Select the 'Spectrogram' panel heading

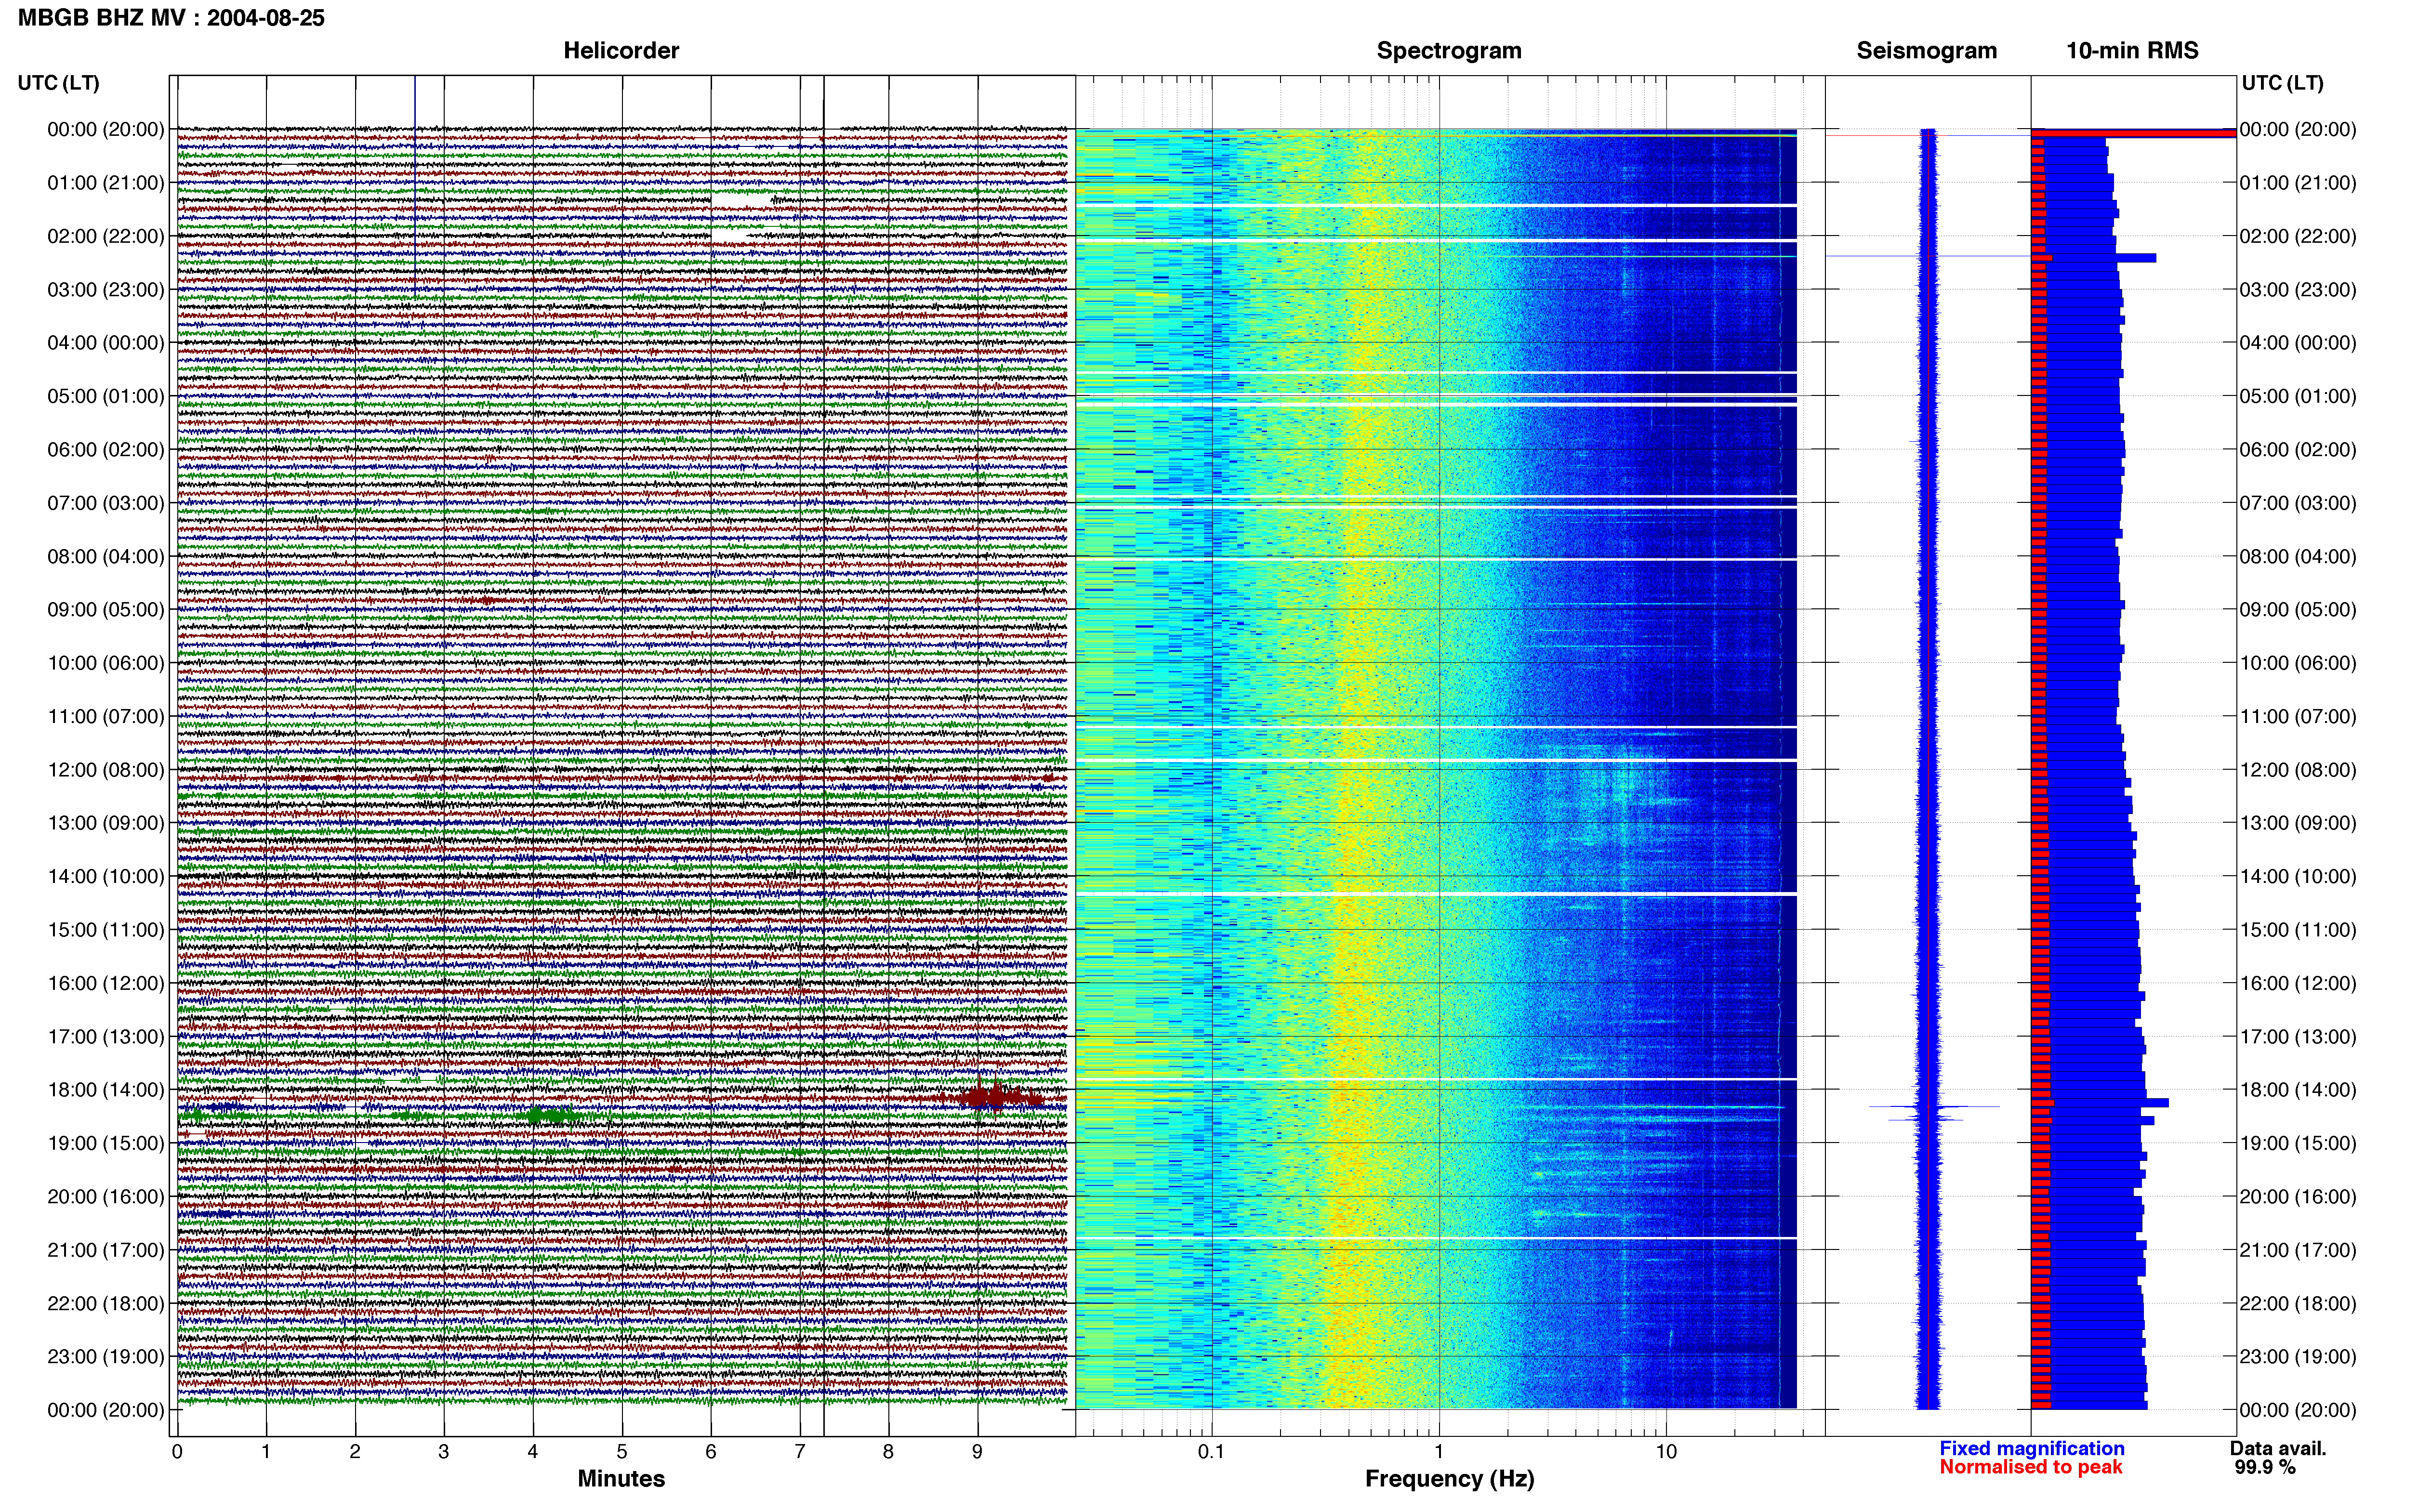tap(1449, 51)
